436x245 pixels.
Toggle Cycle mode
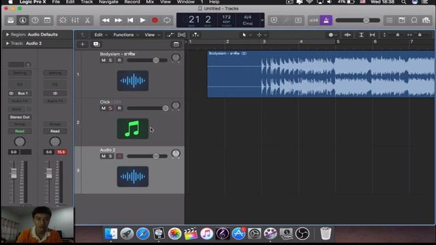coord(167,20)
